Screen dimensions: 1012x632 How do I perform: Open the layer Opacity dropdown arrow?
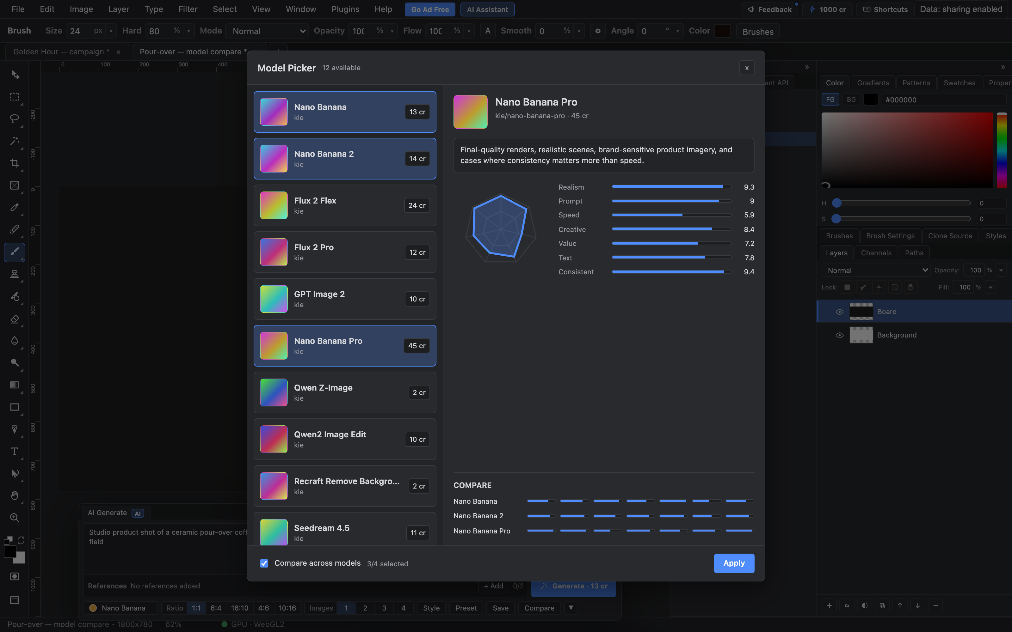point(1001,270)
